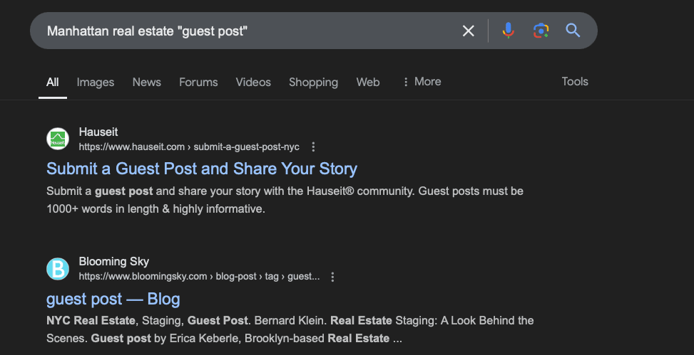The width and height of the screenshot is (694, 355).
Task: Go to the Videos tab
Action: 253,83
